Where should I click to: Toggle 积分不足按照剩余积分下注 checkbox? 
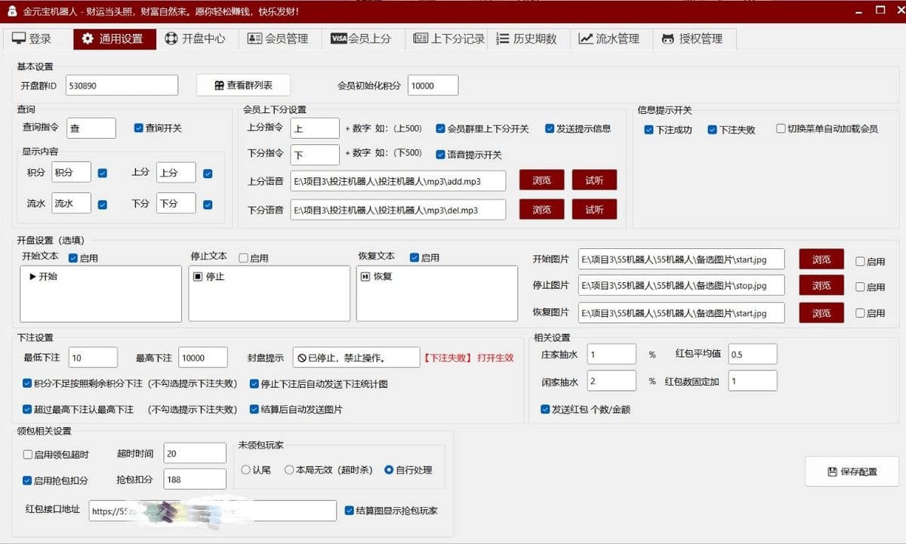click(27, 384)
